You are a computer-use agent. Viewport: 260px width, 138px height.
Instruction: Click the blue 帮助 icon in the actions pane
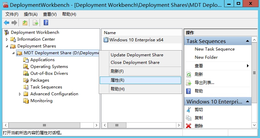[x=189, y=91]
